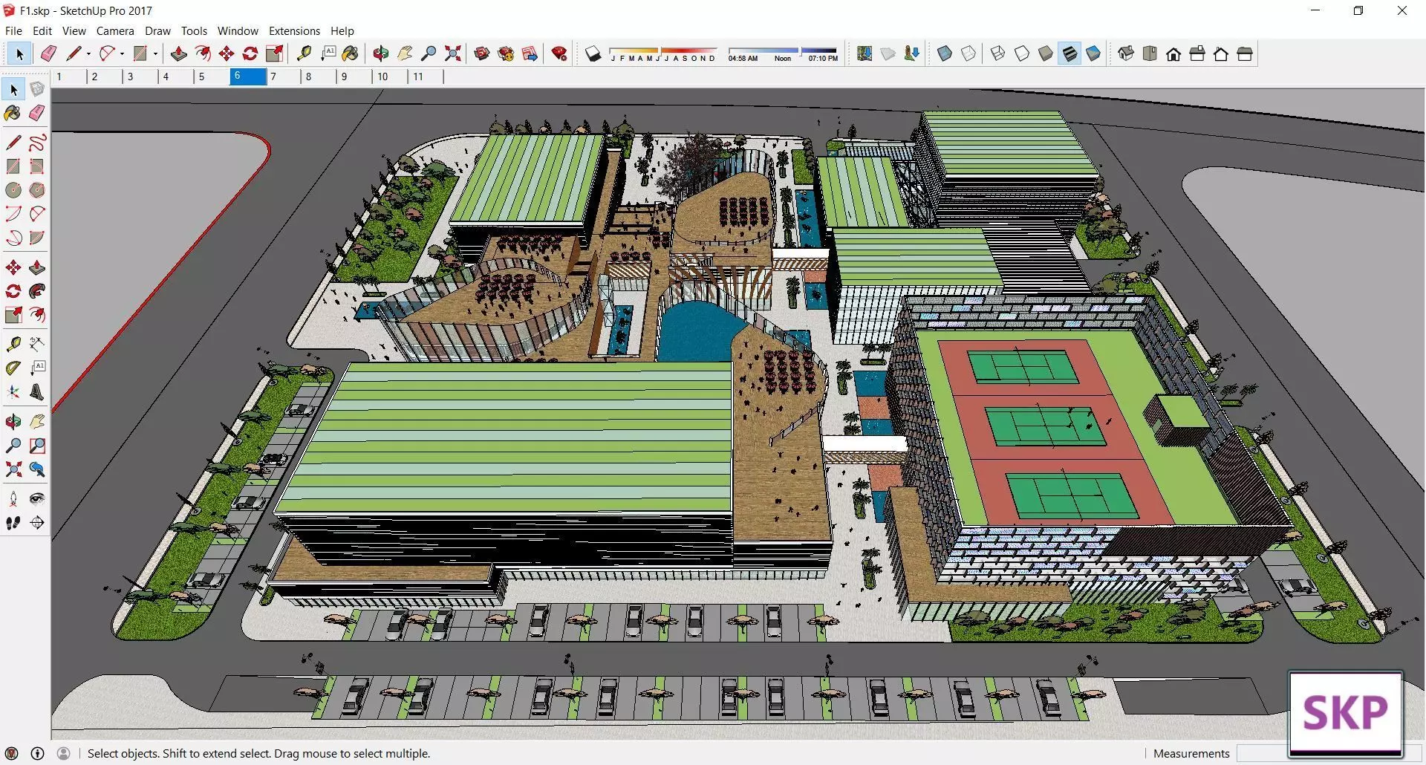Toggle X-Ray face style
The height and width of the screenshot is (765, 1426).
[945, 53]
